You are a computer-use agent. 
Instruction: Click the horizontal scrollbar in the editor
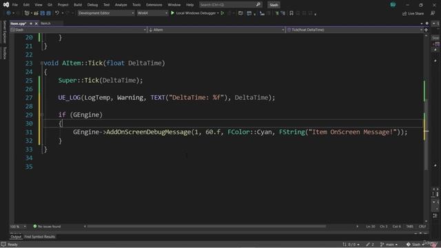pos(207,227)
